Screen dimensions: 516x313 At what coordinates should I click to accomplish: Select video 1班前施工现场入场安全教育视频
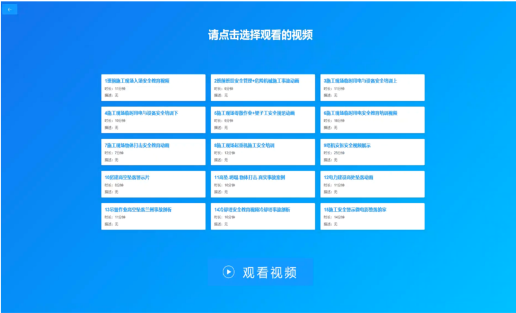pyautogui.click(x=153, y=87)
